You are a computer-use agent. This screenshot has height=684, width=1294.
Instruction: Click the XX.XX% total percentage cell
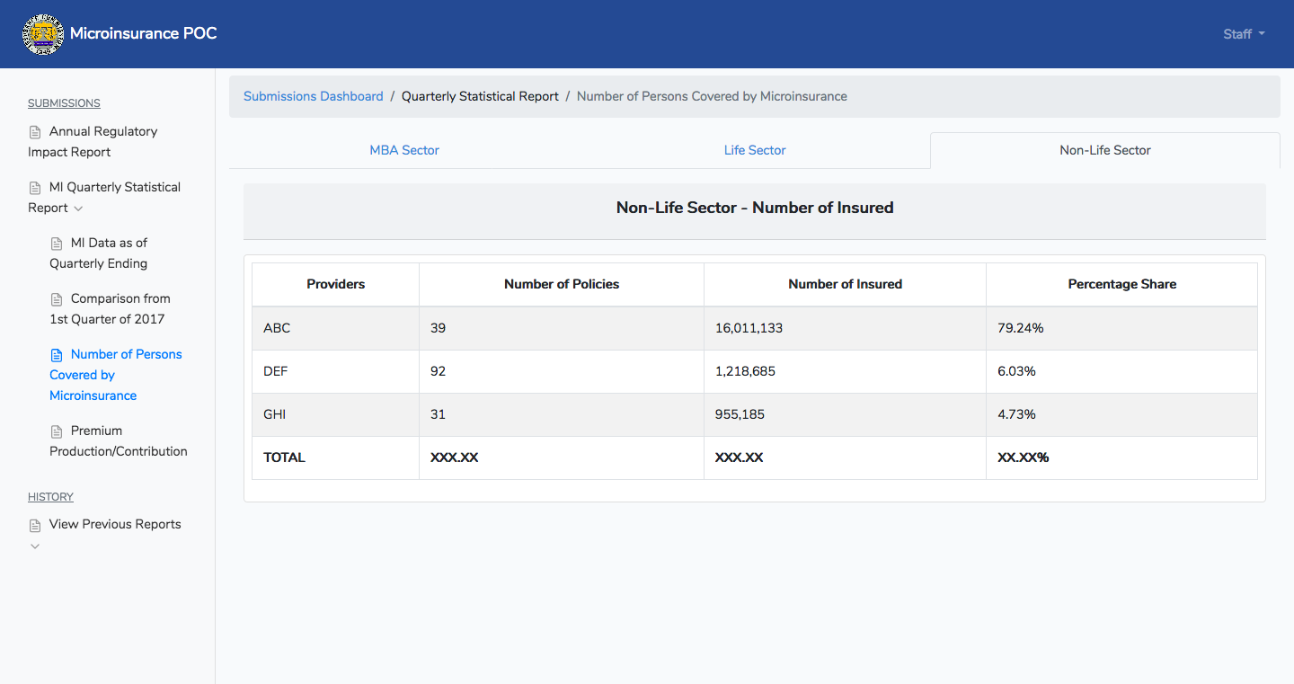[1121, 457]
